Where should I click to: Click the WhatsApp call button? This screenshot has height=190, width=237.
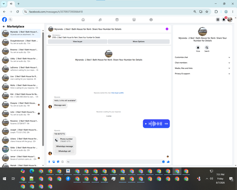[64, 151]
